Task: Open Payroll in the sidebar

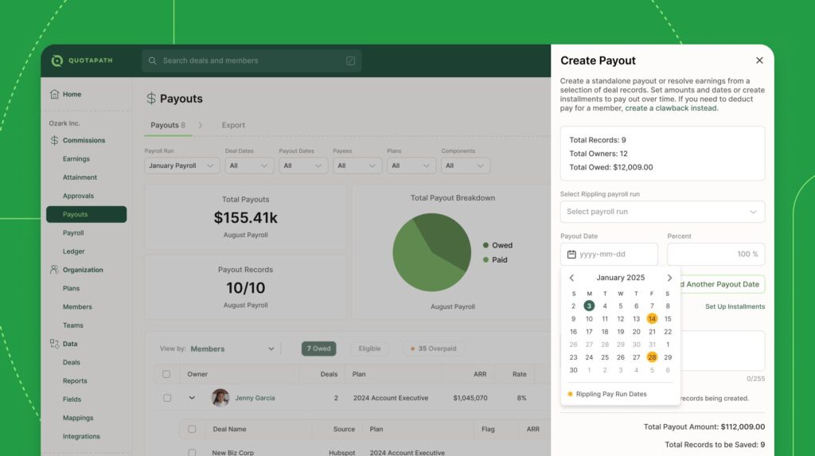Action: coord(72,233)
